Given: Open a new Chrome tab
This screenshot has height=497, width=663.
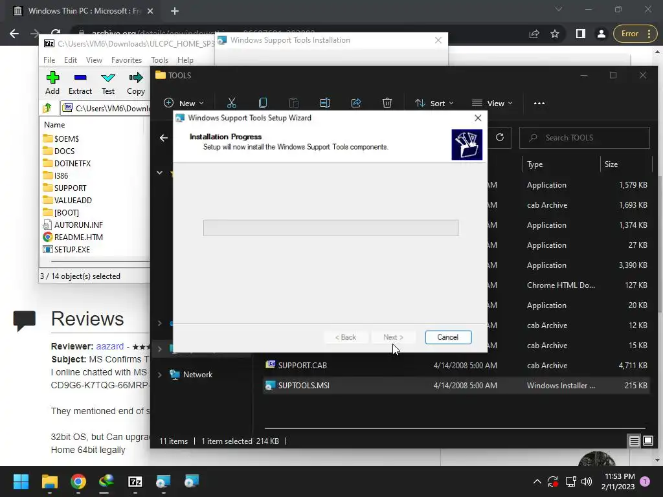Looking at the screenshot, I should (x=175, y=11).
